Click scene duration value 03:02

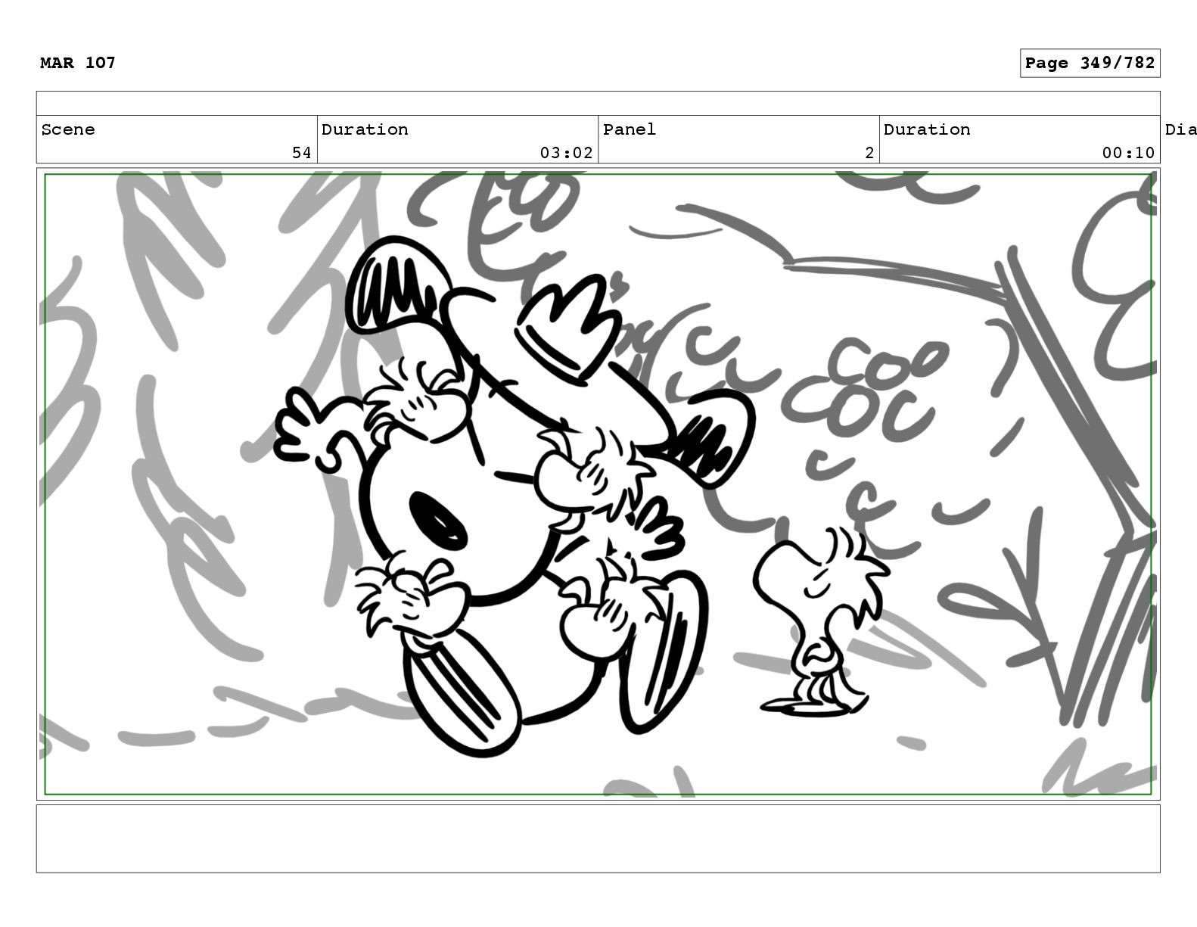point(566,153)
